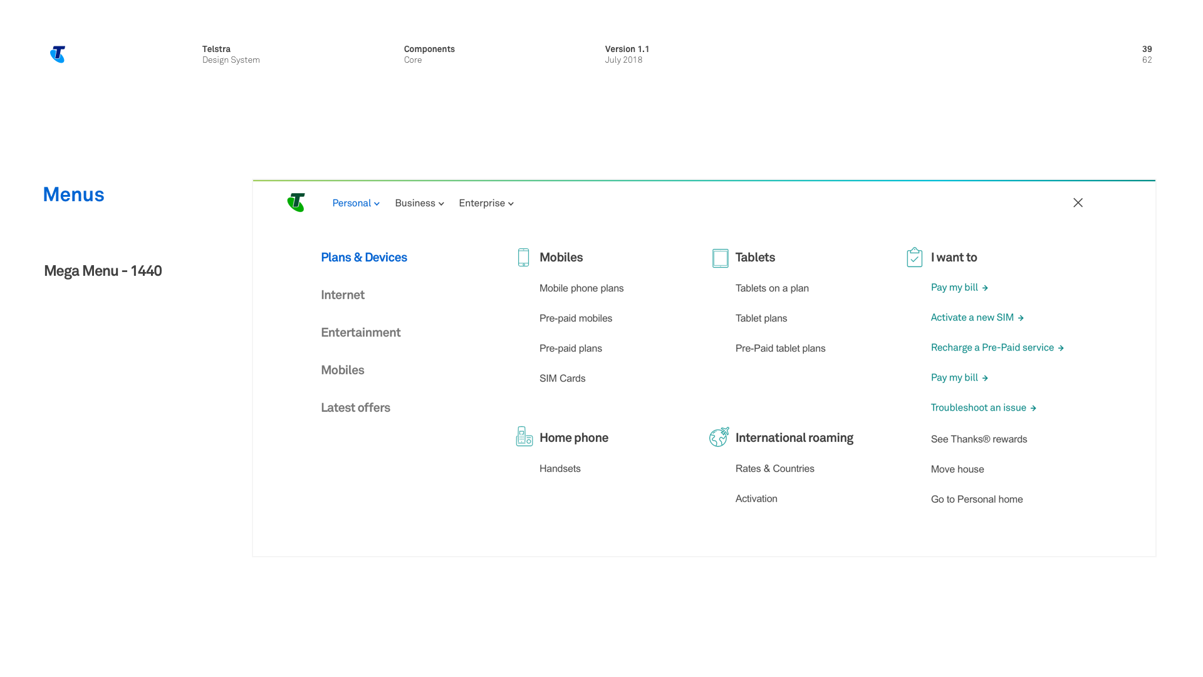Open International roaming heading
This screenshot has height=677, width=1203.
coord(794,438)
